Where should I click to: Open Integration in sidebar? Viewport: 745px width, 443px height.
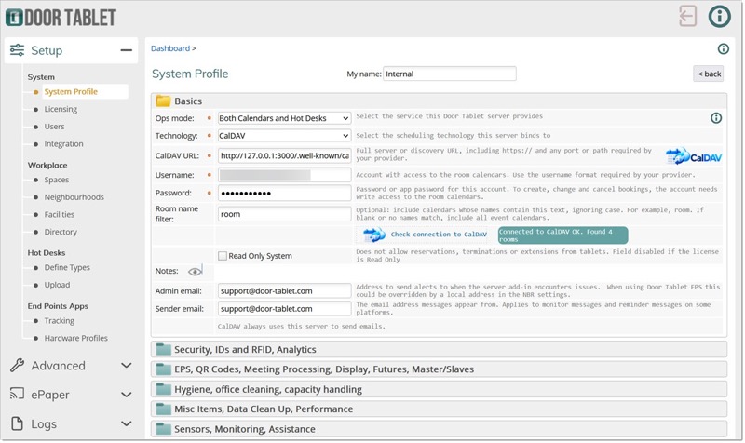pos(63,144)
